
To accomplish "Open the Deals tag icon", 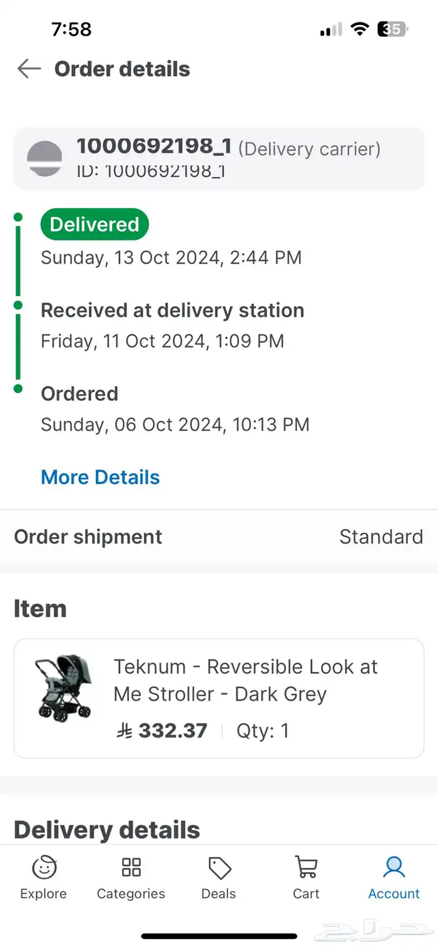I will [x=219, y=868].
